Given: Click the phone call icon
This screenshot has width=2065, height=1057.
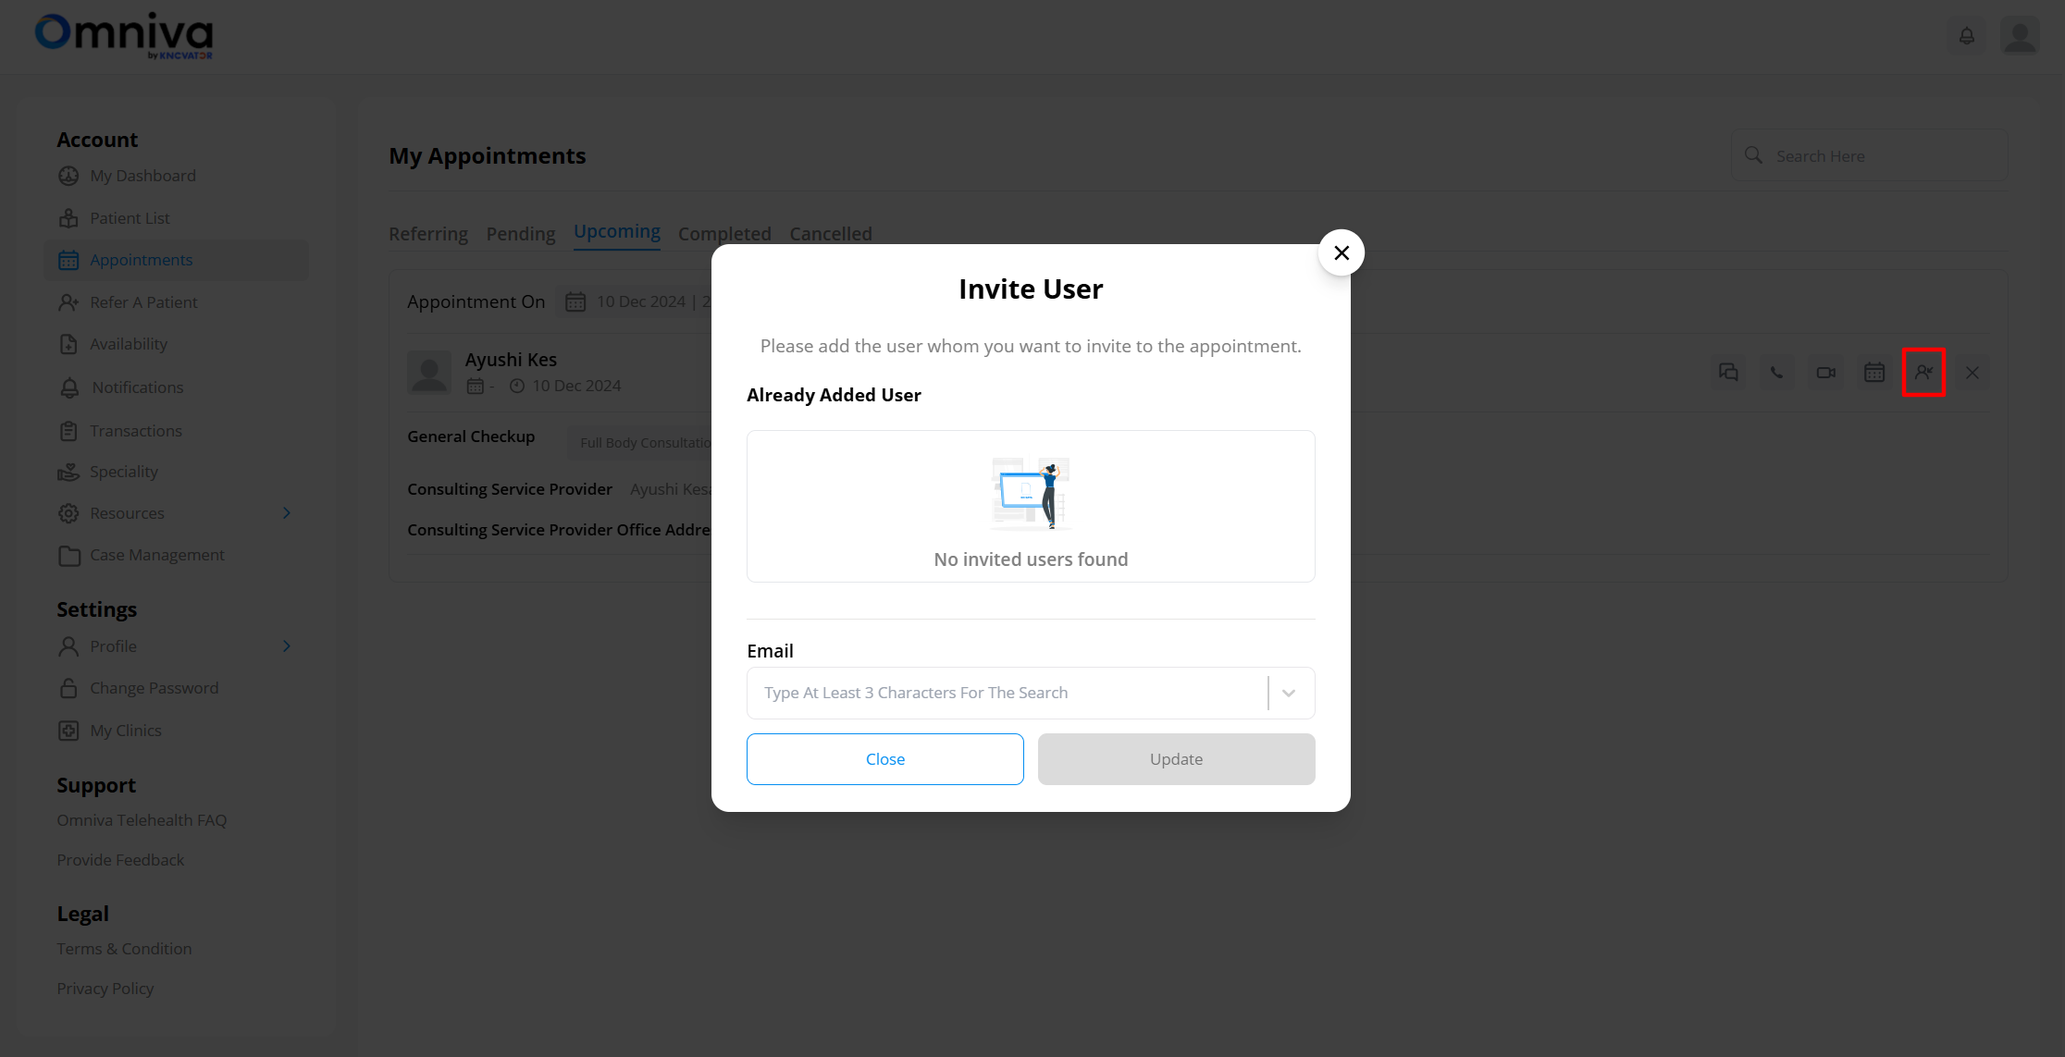Looking at the screenshot, I should click(1776, 373).
